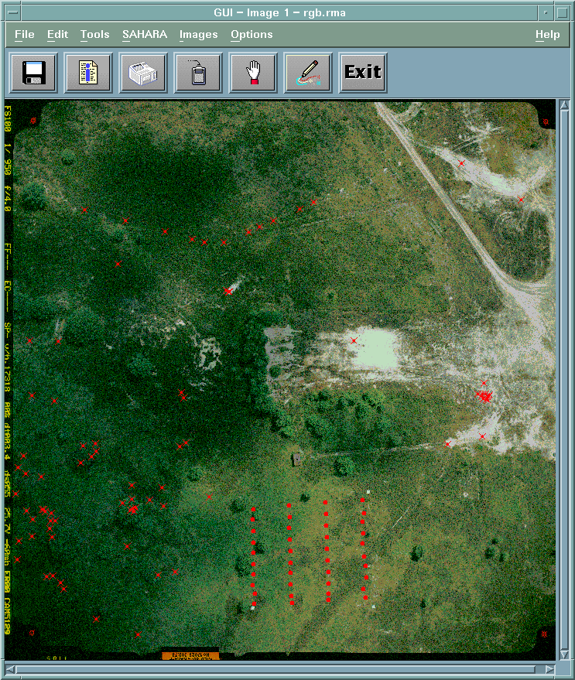Click the clipboard device toolbar icon

(198, 73)
